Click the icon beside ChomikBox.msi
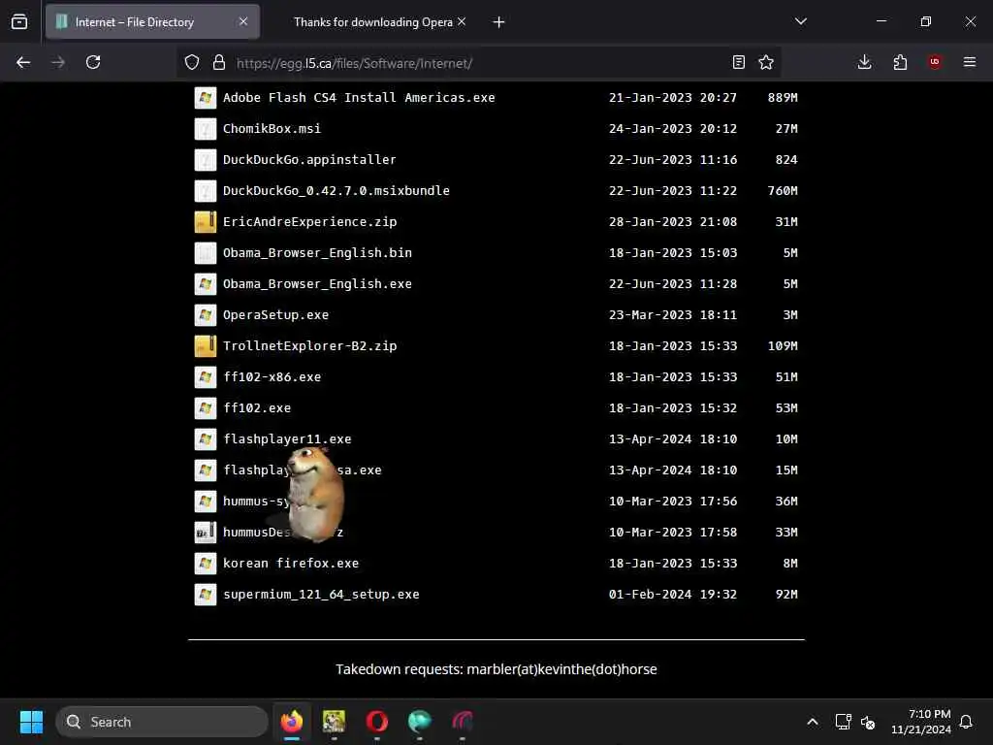 click(206, 129)
